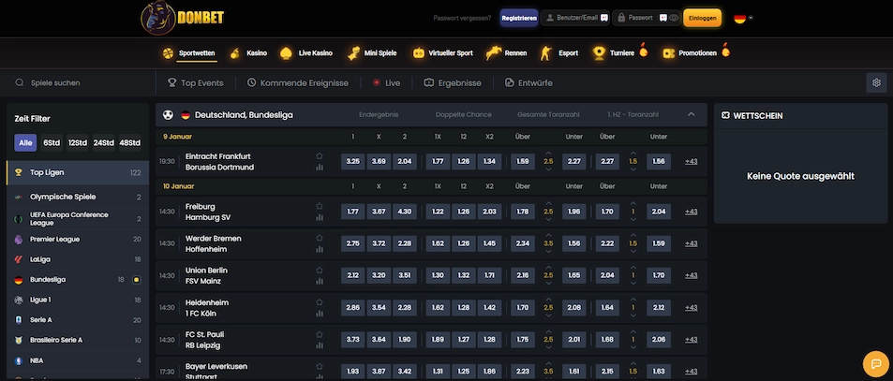Decrease total goals line in Werder Bremen row
The height and width of the screenshot is (381, 893).
(548, 251)
